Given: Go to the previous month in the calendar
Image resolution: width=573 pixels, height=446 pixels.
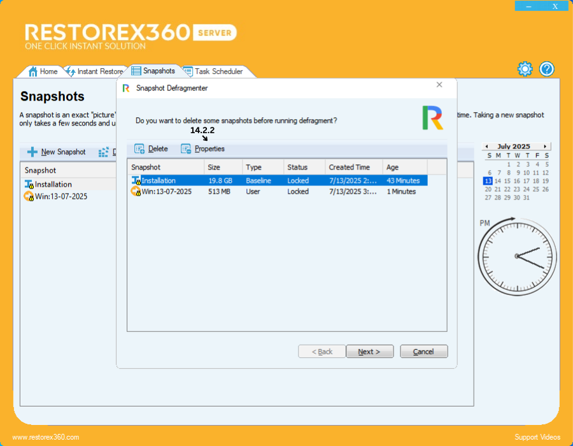Looking at the screenshot, I should click(487, 147).
